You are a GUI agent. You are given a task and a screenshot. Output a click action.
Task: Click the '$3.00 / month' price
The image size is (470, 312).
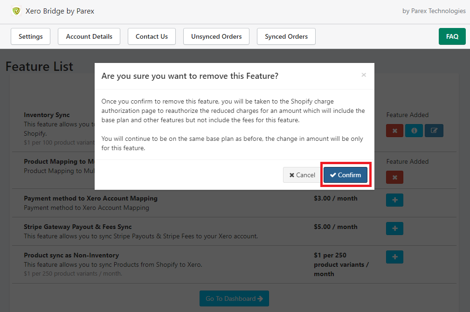[x=335, y=198]
